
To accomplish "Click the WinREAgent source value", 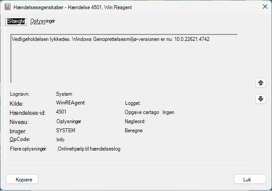I will tap(70, 103).
